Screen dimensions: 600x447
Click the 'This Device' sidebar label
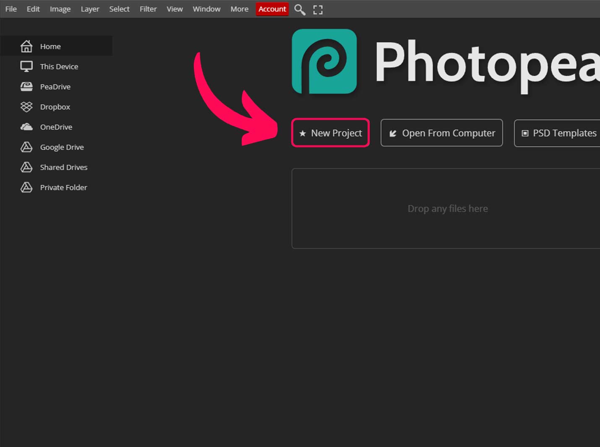(59, 67)
